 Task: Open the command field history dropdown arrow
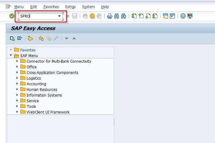pyautogui.click(x=59, y=16)
